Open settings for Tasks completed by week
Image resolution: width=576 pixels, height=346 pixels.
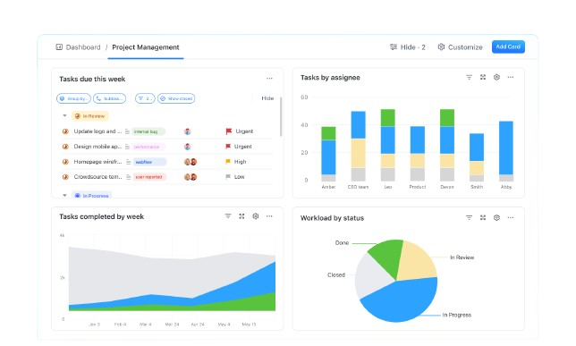256,216
